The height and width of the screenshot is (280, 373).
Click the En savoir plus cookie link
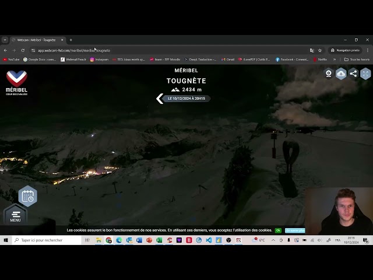click(x=295, y=230)
